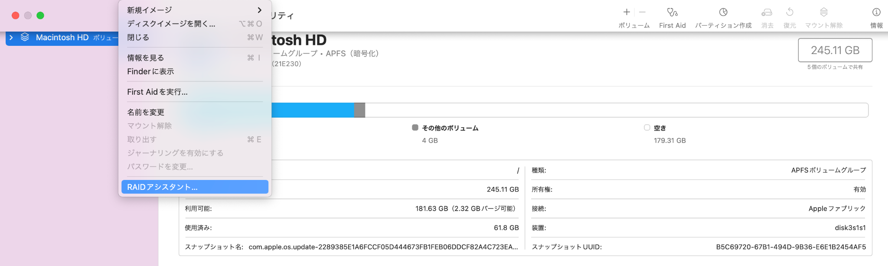Click the 所有権 有効 value
This screenshot has width=888, height=266.
[860, 189]
